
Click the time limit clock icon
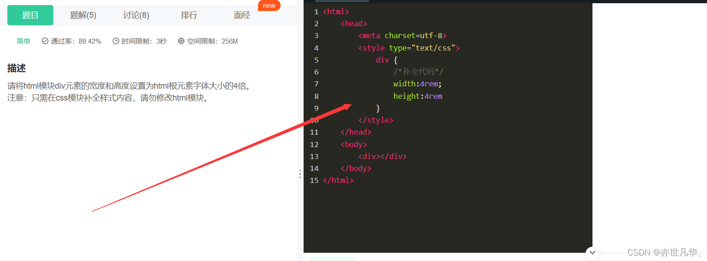(116, 41)
